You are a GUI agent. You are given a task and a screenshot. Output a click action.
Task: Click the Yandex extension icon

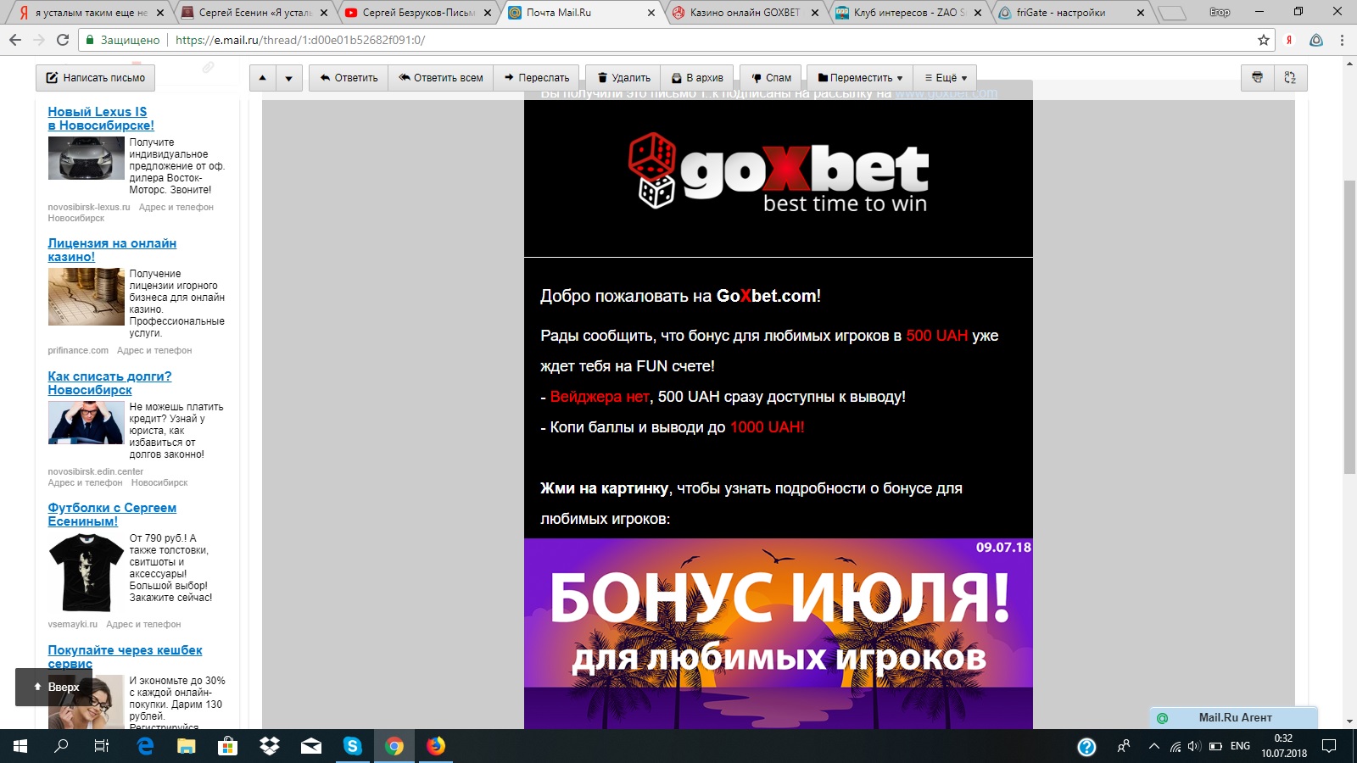[1289, 40]
